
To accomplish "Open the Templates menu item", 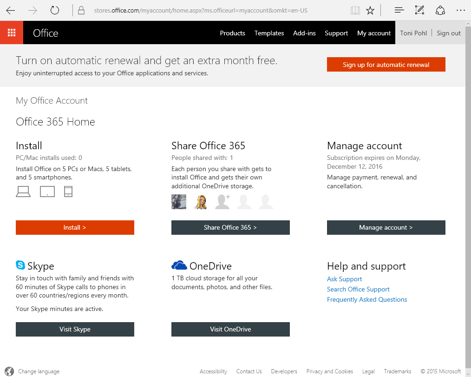I will point(269,33).
